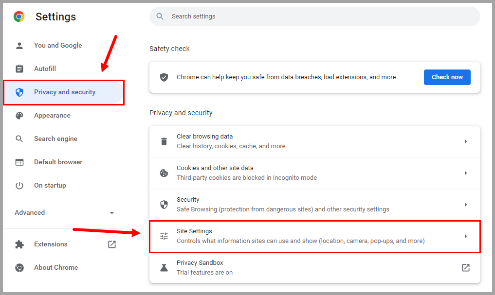Click the puzzle piece icon for Extensions
This screenshot has height=295, width=495.
[x=19, y=244]
